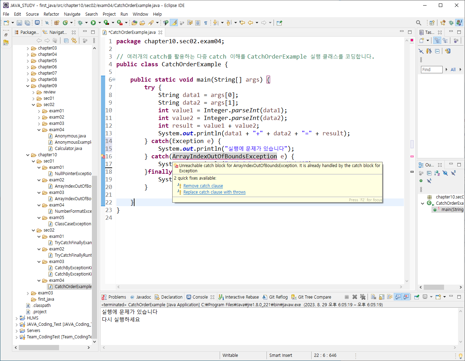This screenshot has height=361, width=465.
Task: Click the Last Edit Location icon
Action: 242,23
